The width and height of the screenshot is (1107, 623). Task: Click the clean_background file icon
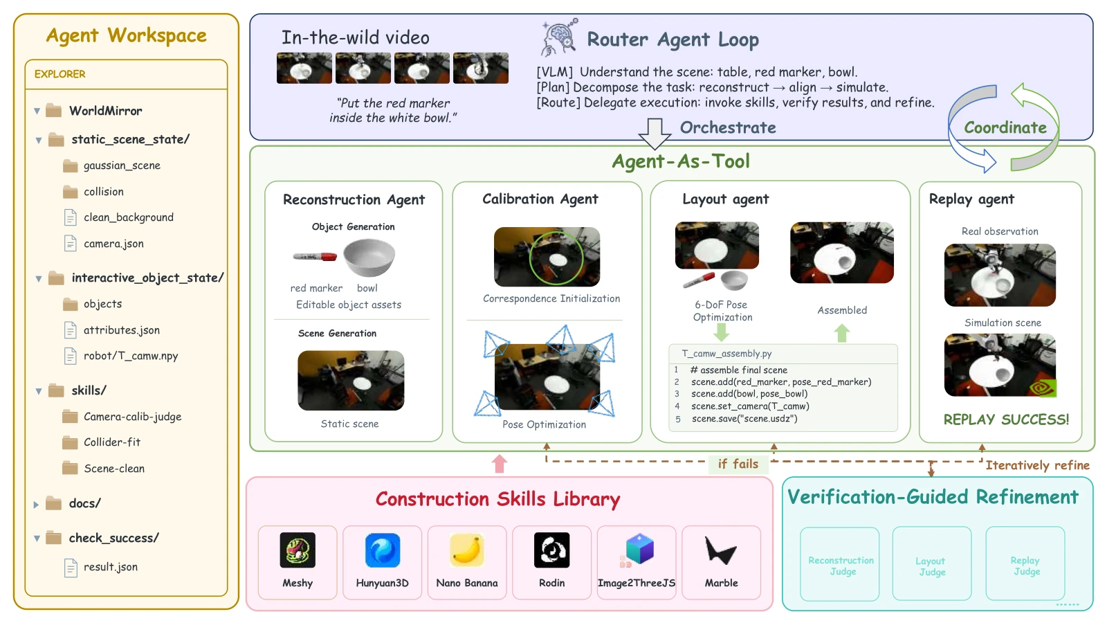(x=71, y=217)
